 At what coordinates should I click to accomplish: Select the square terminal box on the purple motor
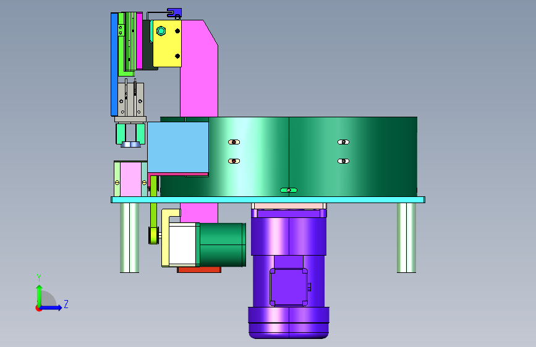tap(289, 287)
